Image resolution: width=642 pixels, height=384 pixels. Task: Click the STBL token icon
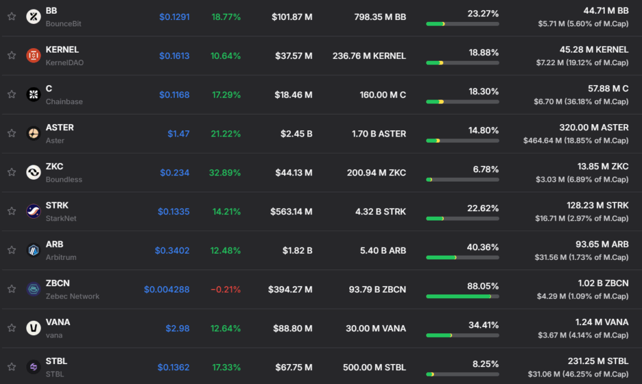tap(33, 367)
